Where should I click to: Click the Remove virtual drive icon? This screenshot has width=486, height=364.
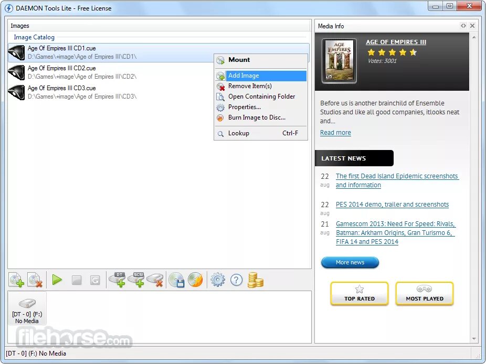click(155, 280)
